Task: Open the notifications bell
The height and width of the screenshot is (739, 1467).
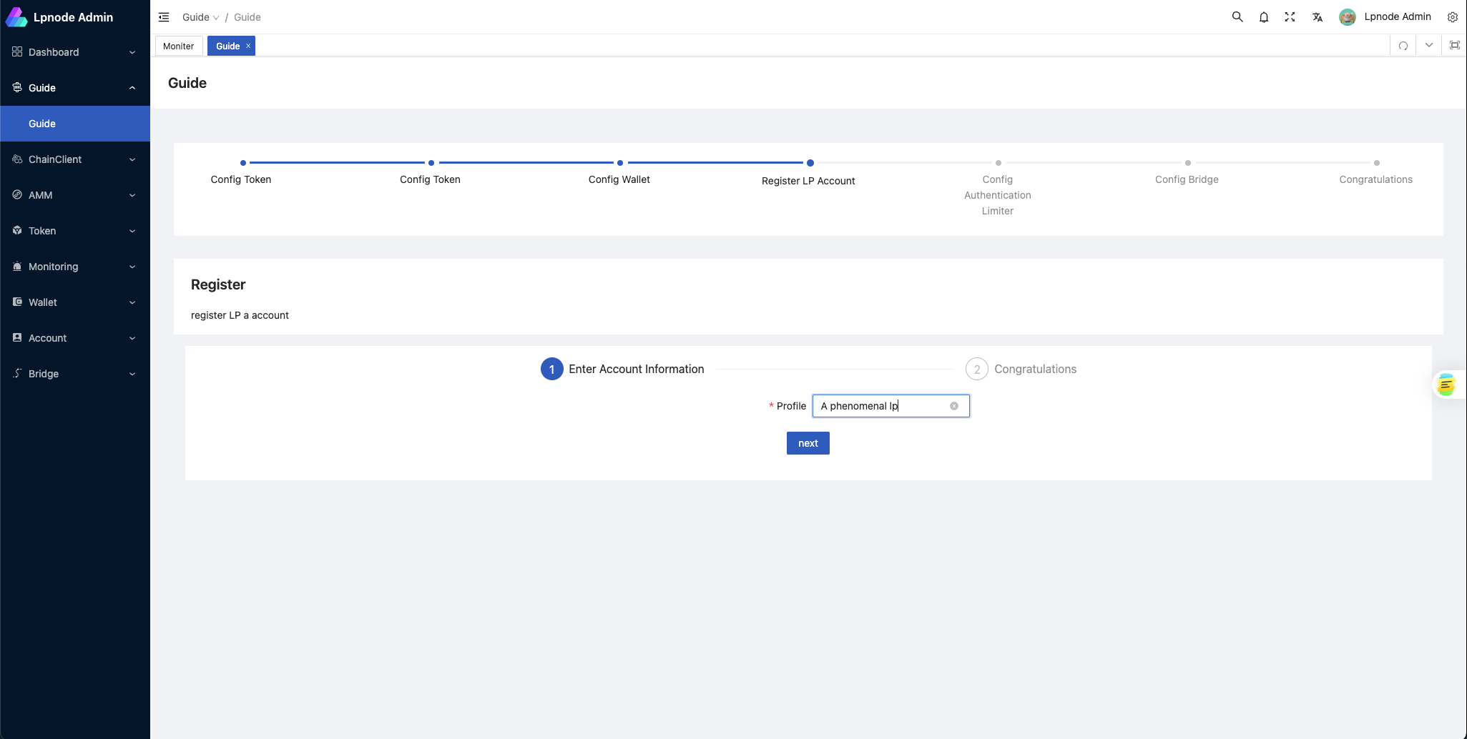Action: pyautogui.click(x=1264, y=17)
